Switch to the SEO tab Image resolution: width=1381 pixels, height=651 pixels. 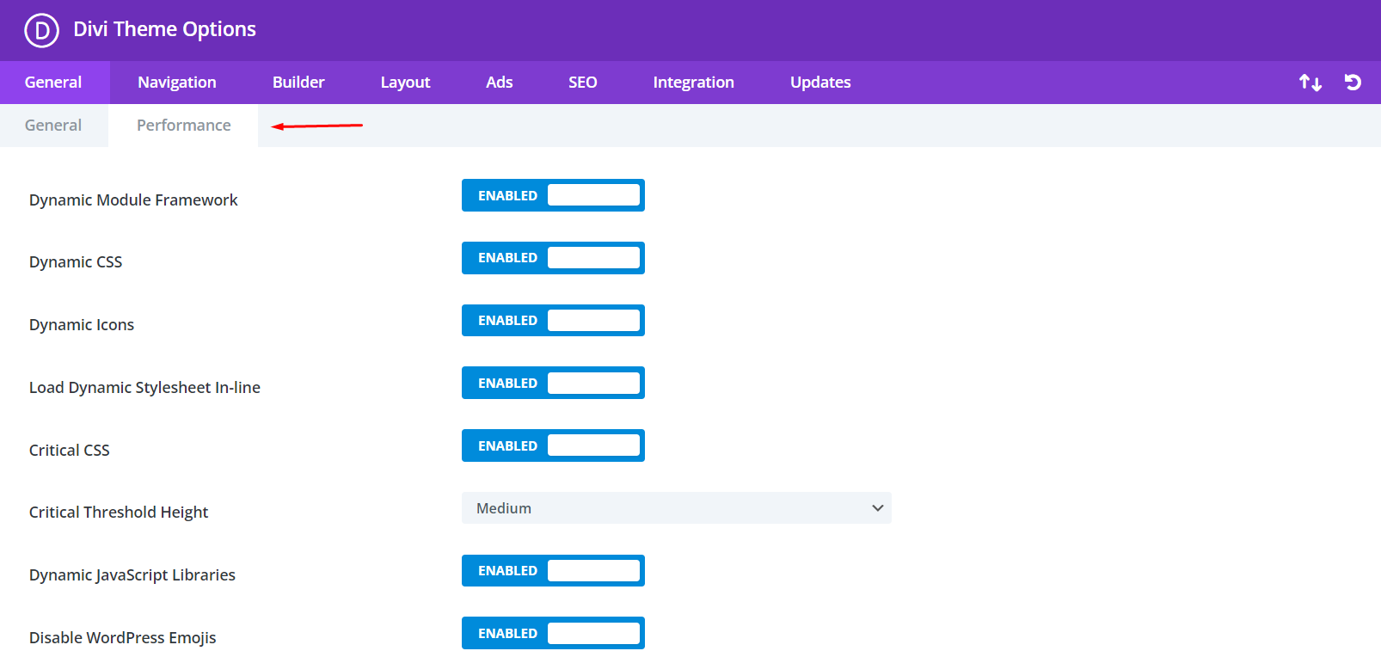point(582,83)
